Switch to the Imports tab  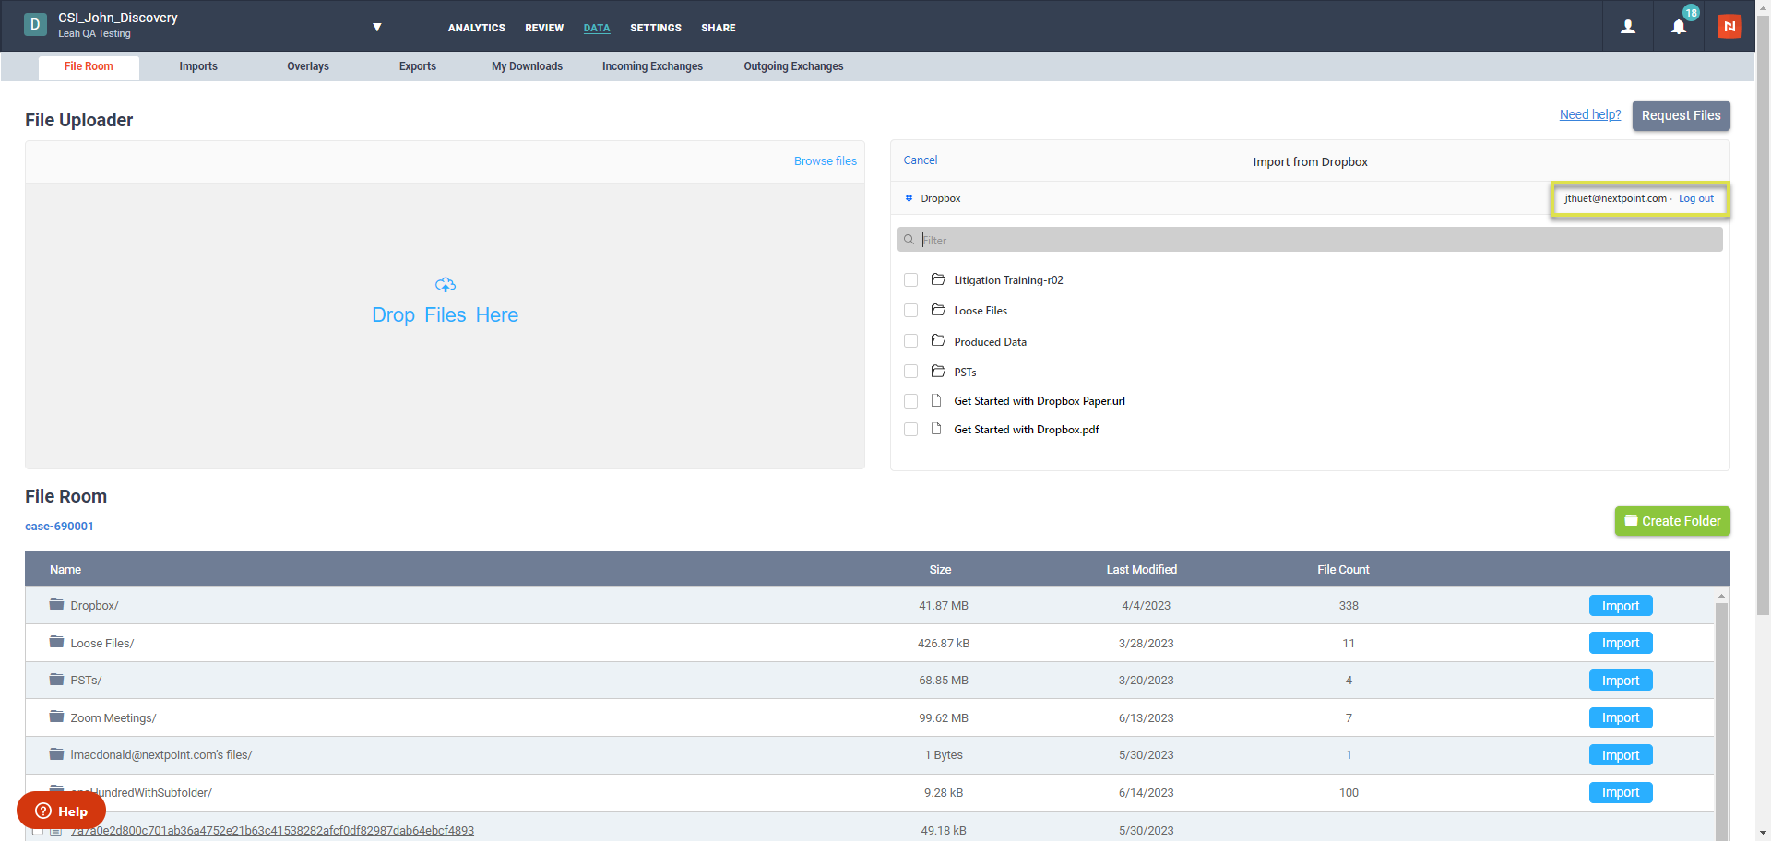pyautogui.click(x=198, y=66)
